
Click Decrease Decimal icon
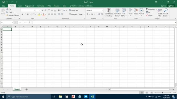pyautogui.click(x=102, y=14)
